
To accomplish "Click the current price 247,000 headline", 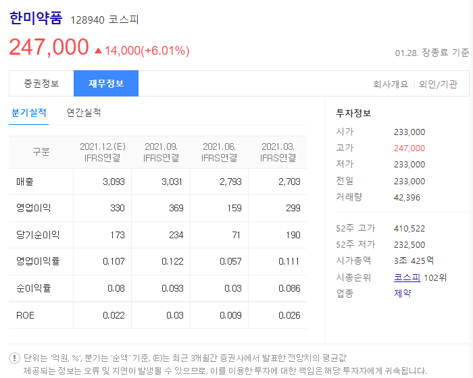I will pyautogui.click(x=49, y=47).
